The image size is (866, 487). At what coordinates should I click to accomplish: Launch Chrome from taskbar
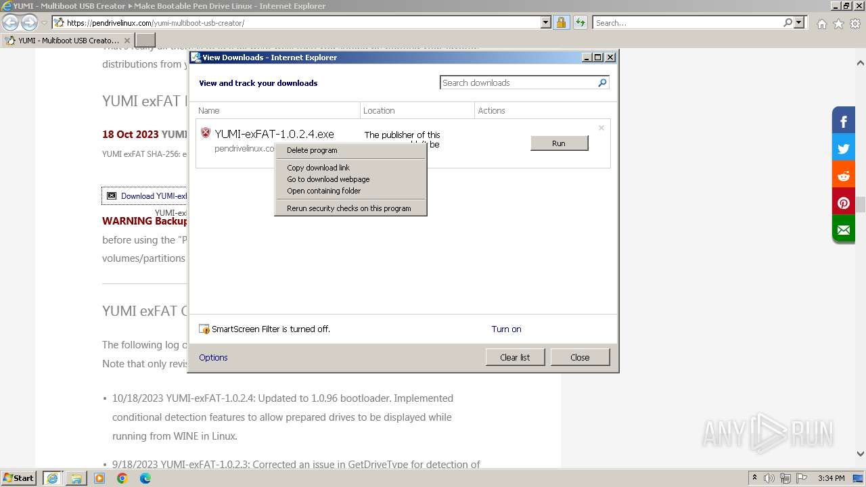122,478
